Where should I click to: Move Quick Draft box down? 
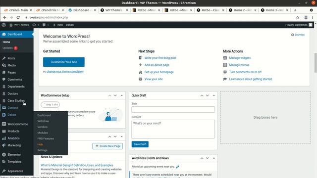pyautogui.click(x=208, y=95)
